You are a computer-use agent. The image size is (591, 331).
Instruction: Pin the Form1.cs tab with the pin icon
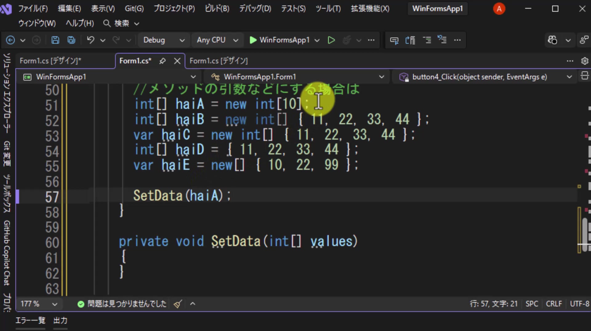pos(163,61)
